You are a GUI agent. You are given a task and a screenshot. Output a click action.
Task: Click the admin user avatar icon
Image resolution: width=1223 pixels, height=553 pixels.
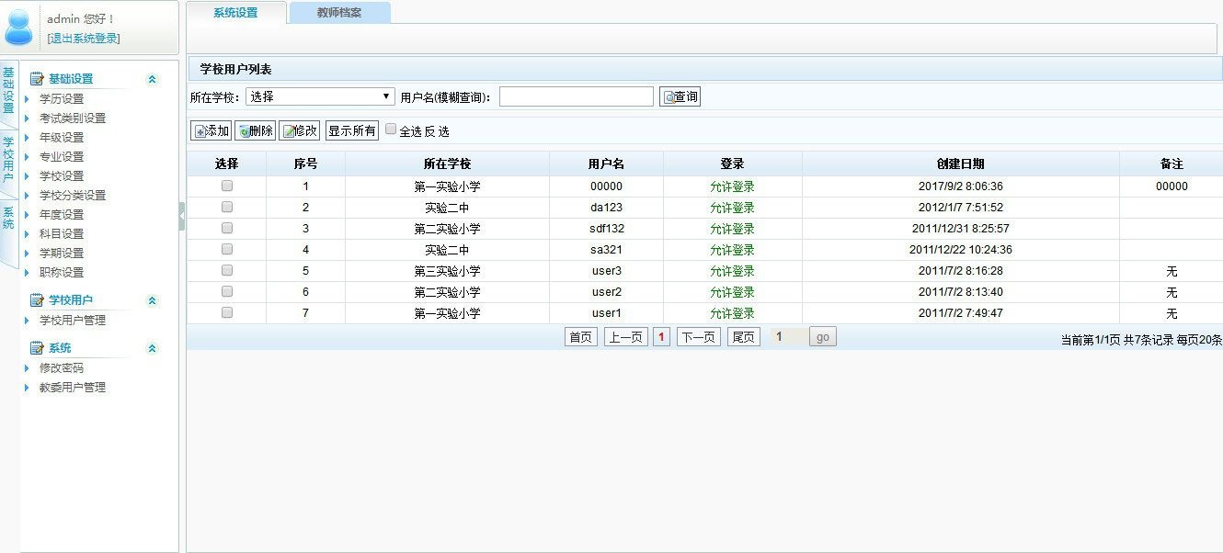point(18,27)
